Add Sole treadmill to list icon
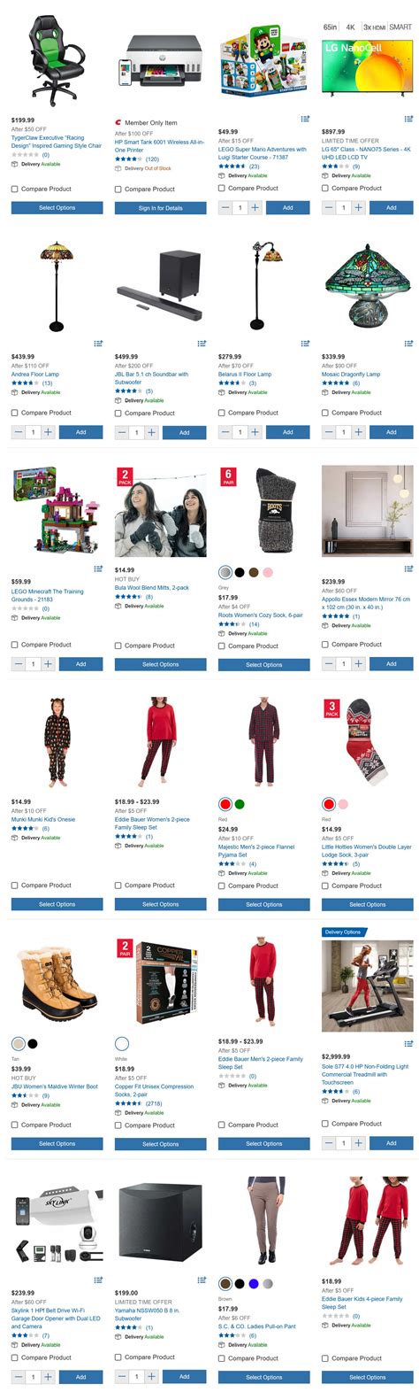This screenshot has width=419, height=1392. coord(408,1044)
